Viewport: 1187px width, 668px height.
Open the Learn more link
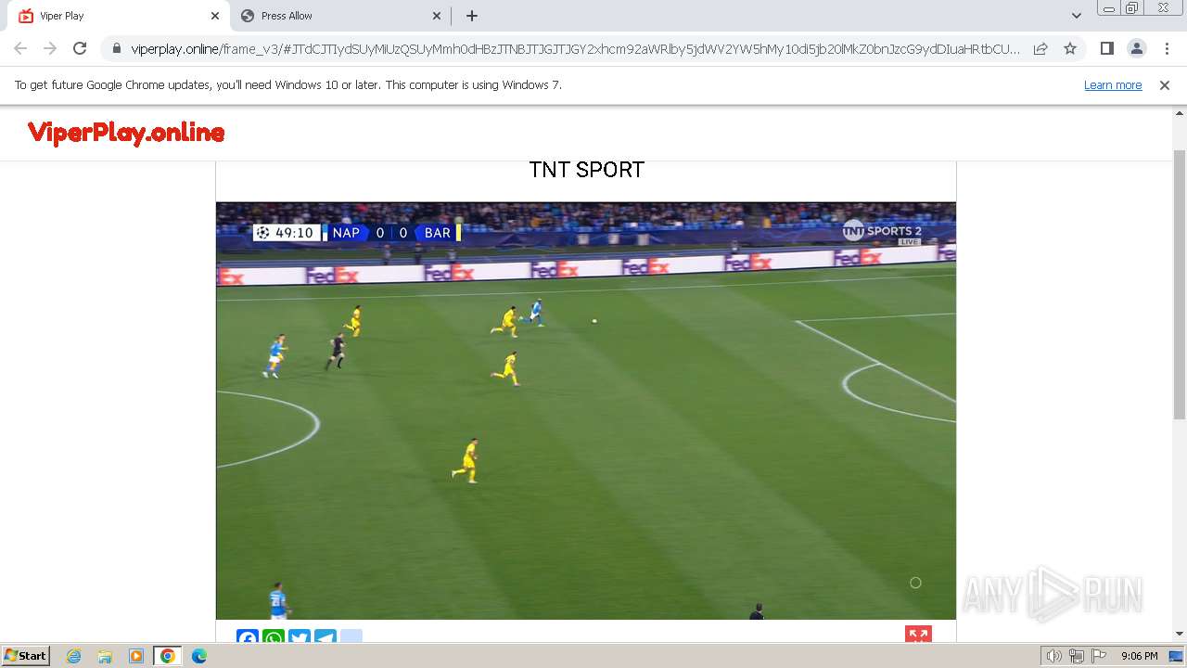1113,85
